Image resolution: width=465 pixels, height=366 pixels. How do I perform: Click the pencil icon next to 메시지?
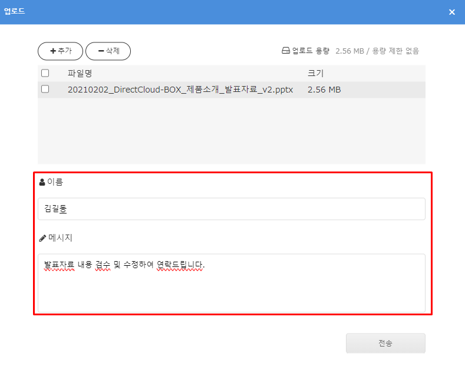click(x=42, y=239)
